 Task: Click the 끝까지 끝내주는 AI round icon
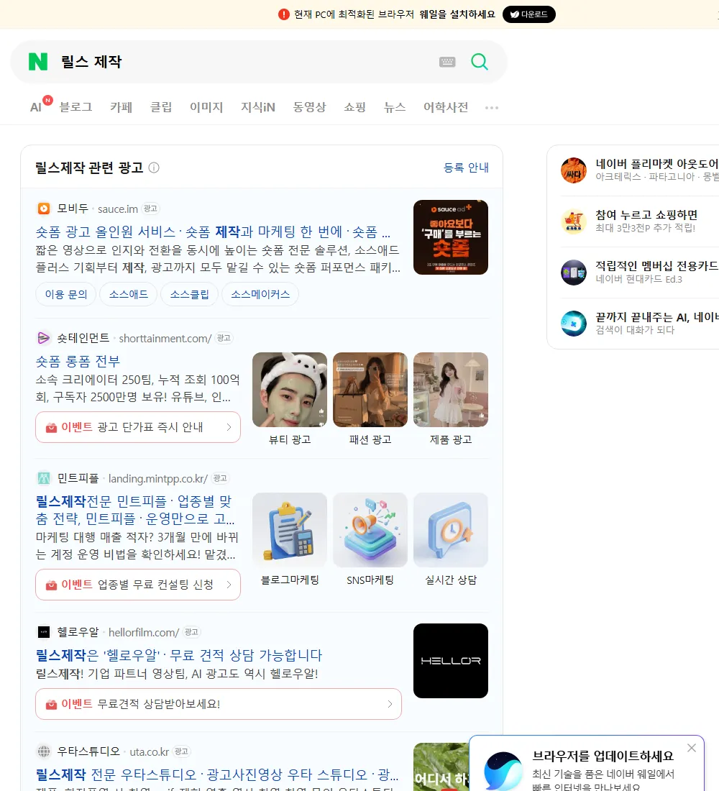point(574,324)
